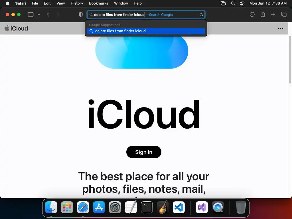Open Visual Studio Code from the Dock
Viewport: 292px width, 219px height.
click(x=179, y=207)
